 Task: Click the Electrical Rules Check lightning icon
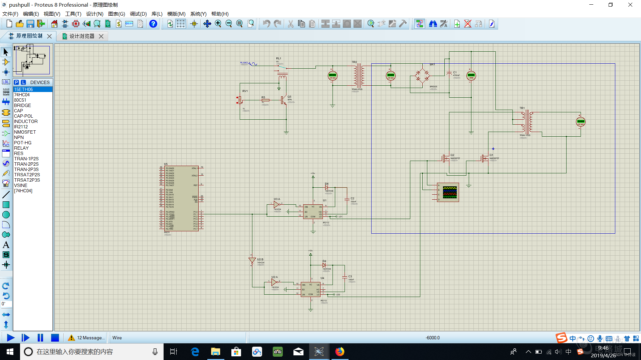(492, 24)
